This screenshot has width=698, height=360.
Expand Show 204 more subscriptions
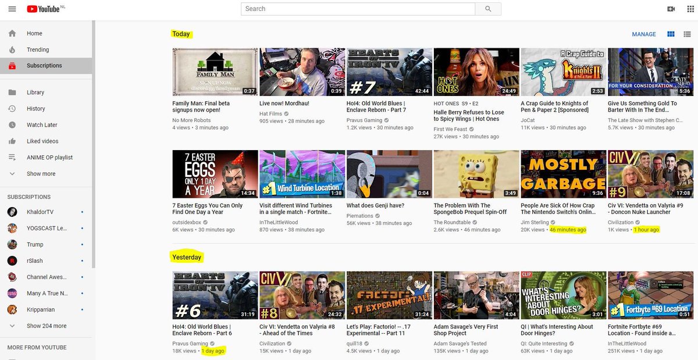(x=46, y=326)
